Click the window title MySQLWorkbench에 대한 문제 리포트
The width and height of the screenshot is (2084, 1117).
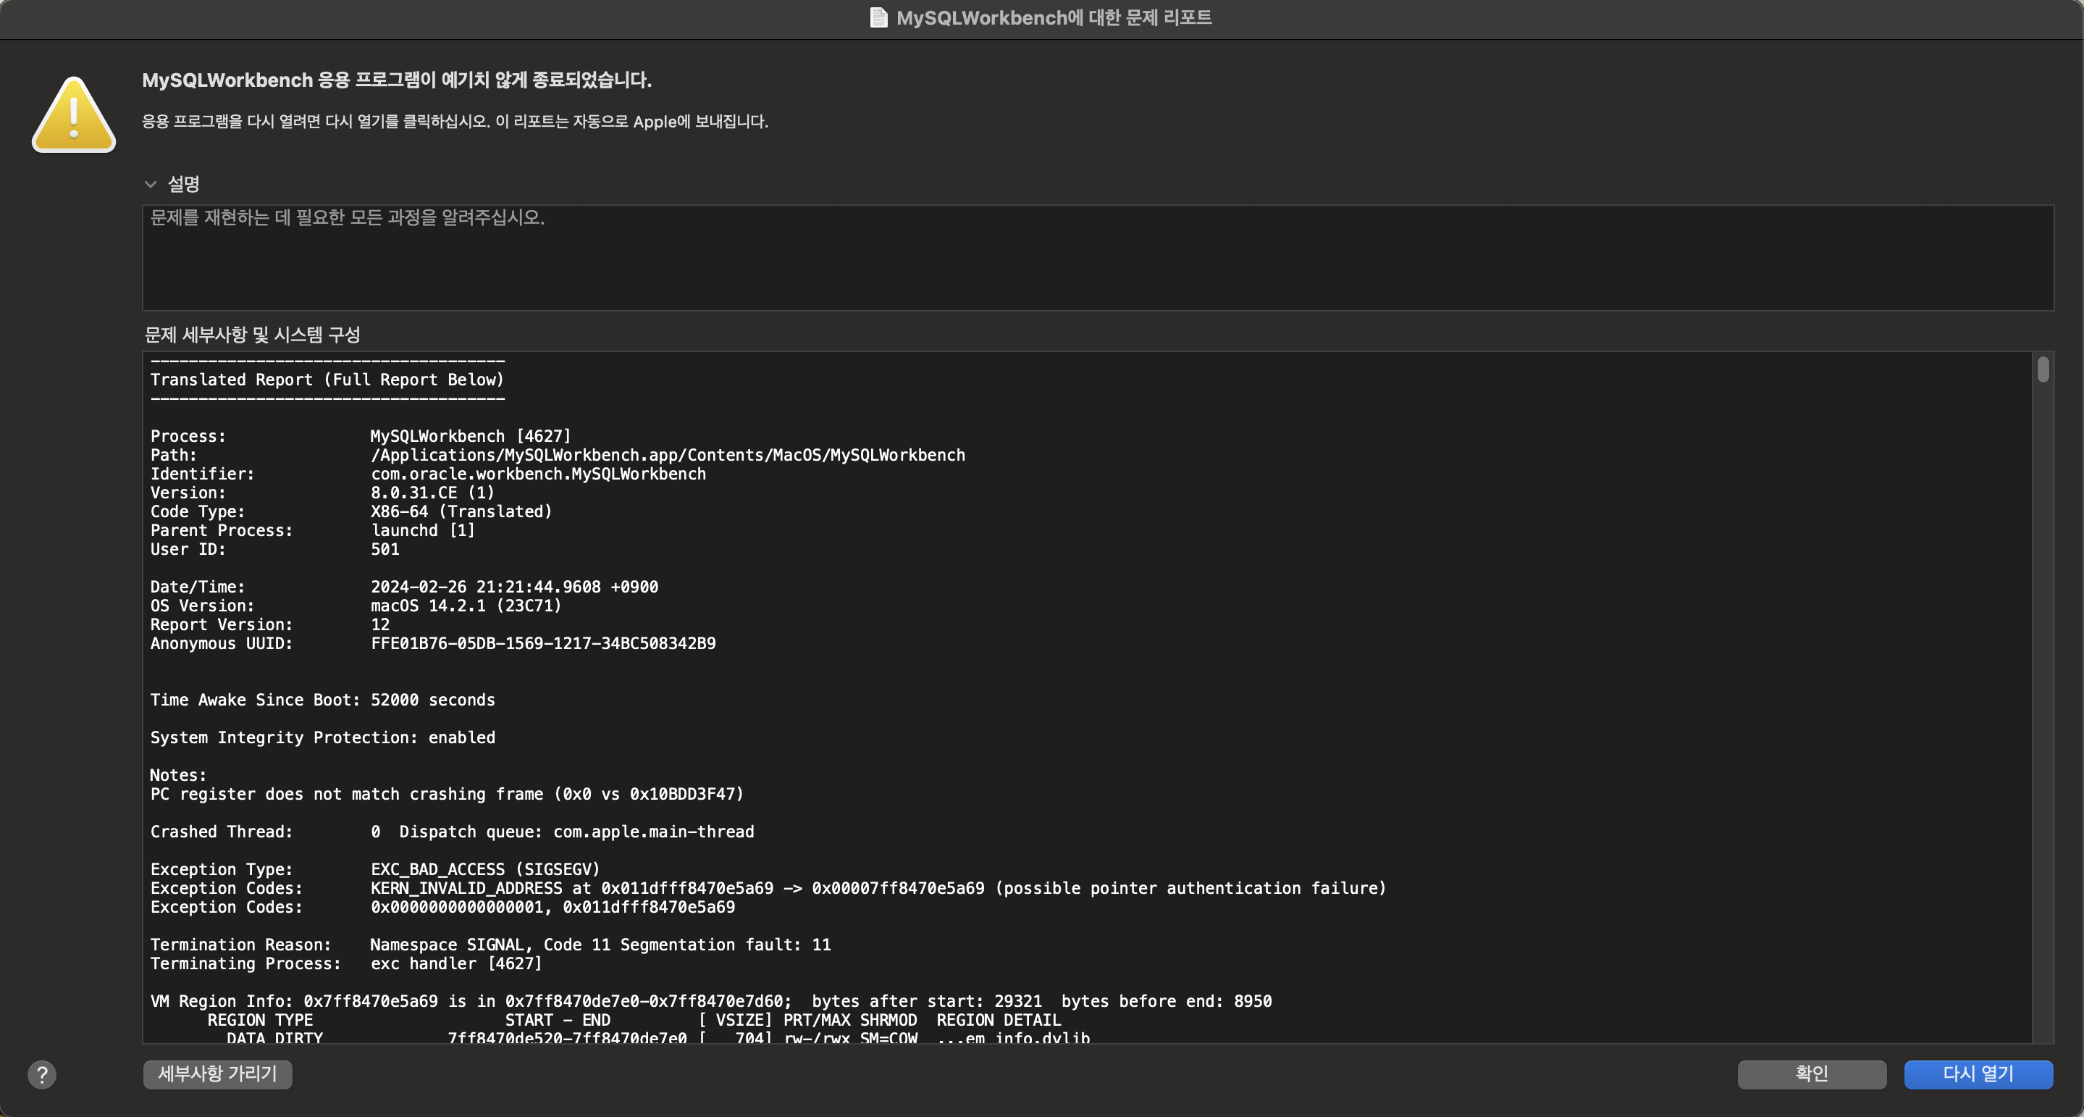[x=1054, y=18]
